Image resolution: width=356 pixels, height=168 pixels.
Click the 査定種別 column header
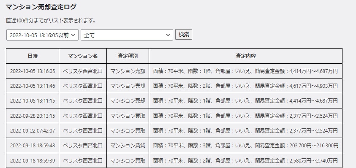128,56
